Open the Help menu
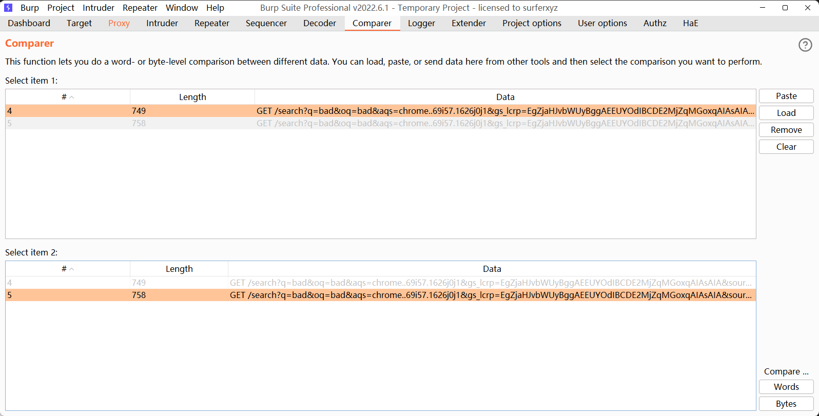The height and width of the screenshot is (416, 819). pyautogui.click(x=215, y=8)
